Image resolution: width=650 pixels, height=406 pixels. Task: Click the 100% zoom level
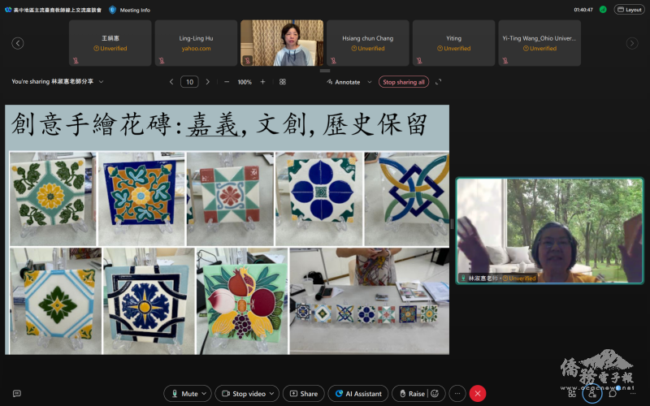pos(245,82)
